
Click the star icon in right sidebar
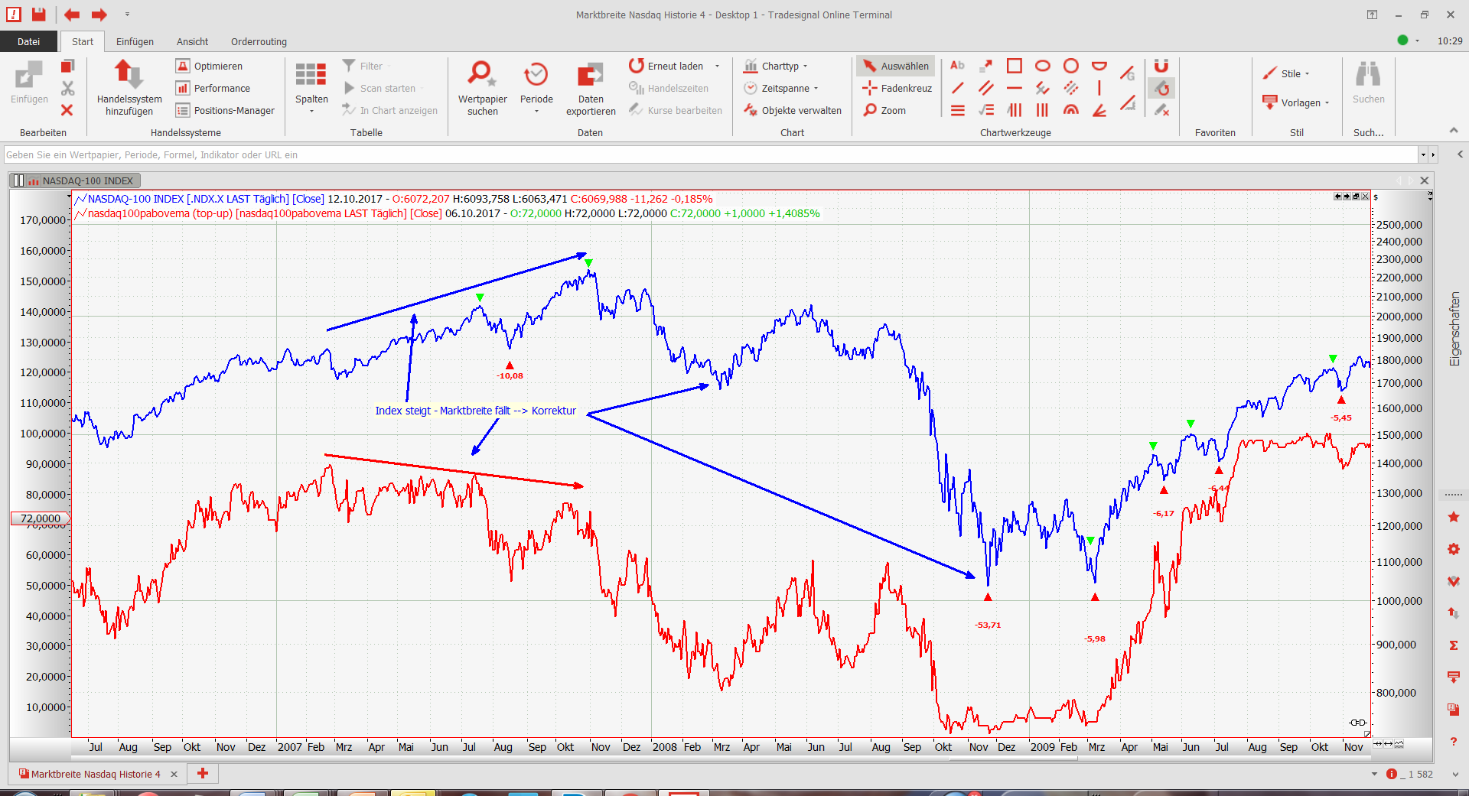[x=1453, y=518]
